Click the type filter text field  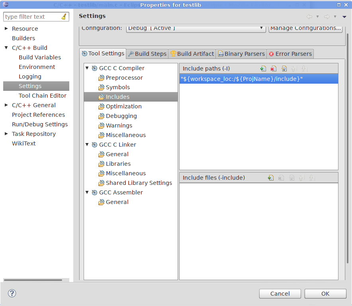coord(32,17)
